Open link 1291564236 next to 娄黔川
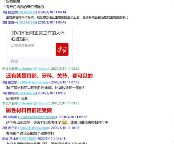 tap(27, 93)
